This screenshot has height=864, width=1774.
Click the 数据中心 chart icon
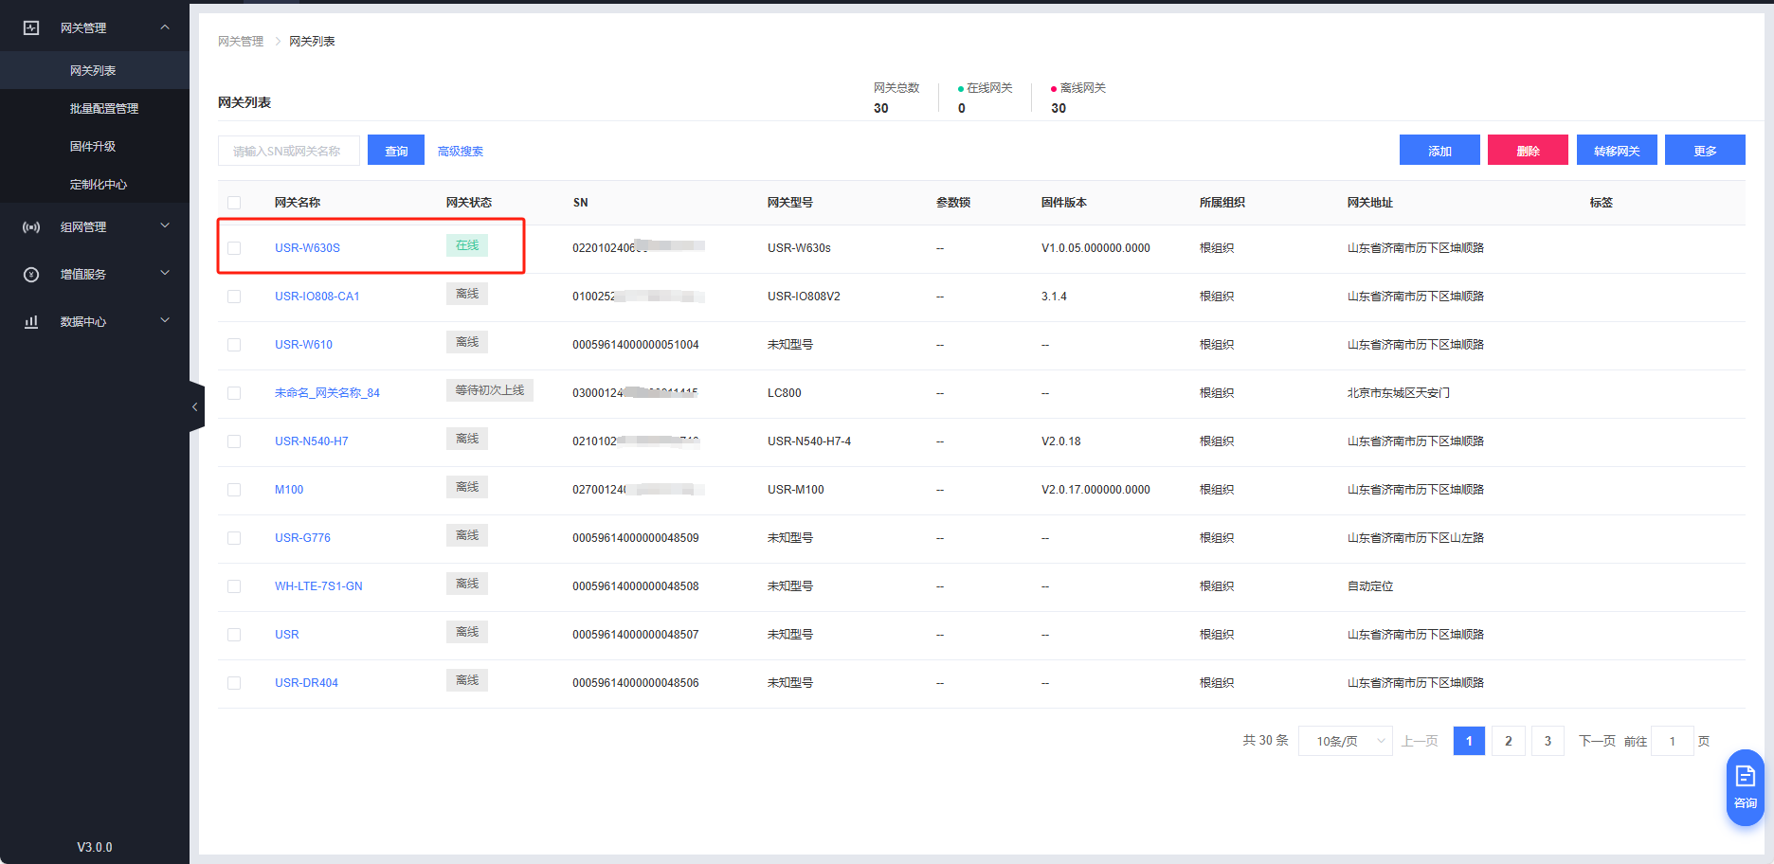(x=31, y=322)
